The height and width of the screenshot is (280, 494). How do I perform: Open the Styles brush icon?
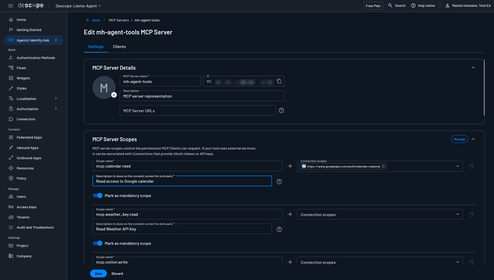click(11, 88)
